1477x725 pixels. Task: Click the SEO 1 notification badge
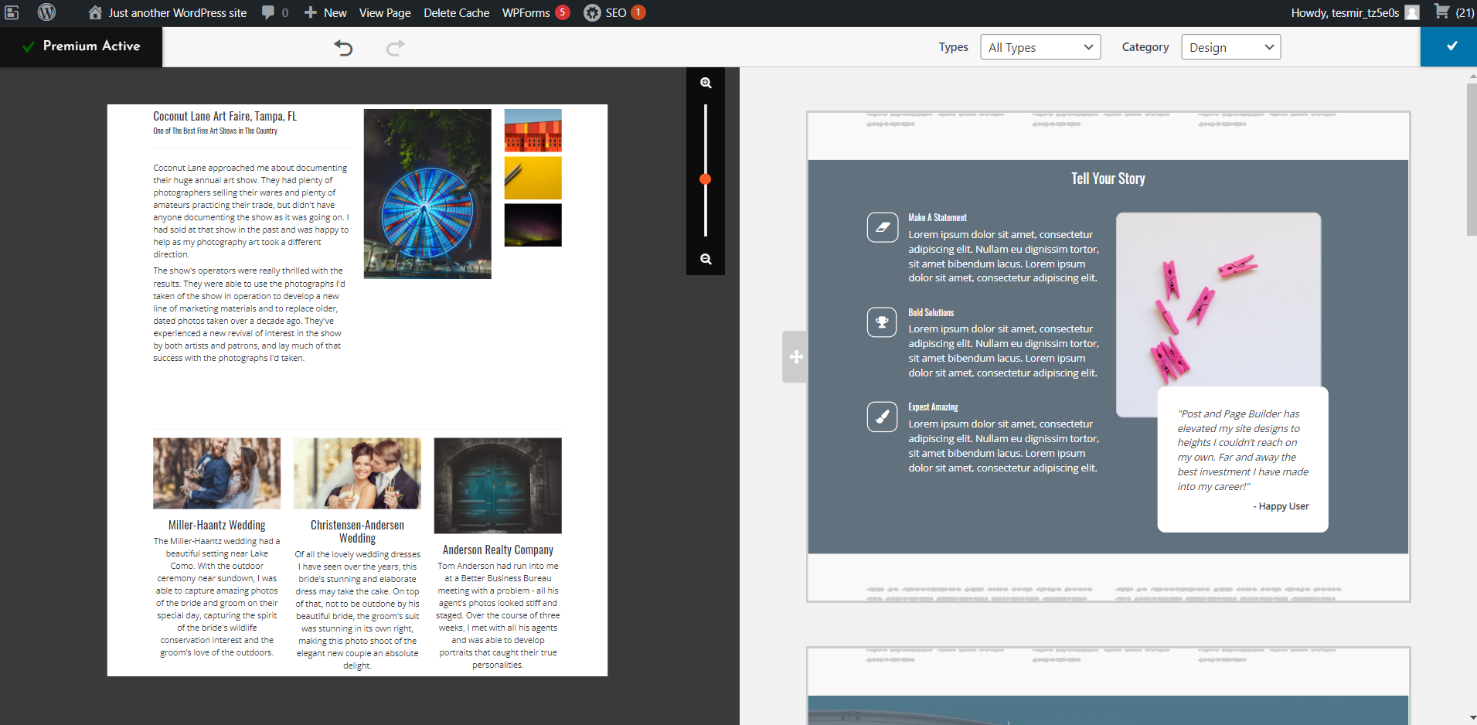tap(638, 12)
